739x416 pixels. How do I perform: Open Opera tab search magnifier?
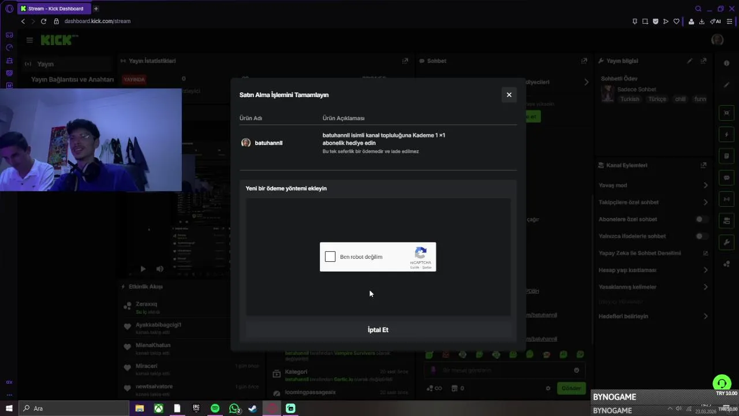(698, 9)
